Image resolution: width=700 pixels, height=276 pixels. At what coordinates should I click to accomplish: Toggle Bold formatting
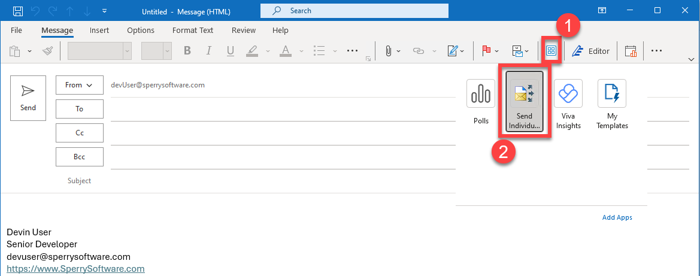point(187,51)
